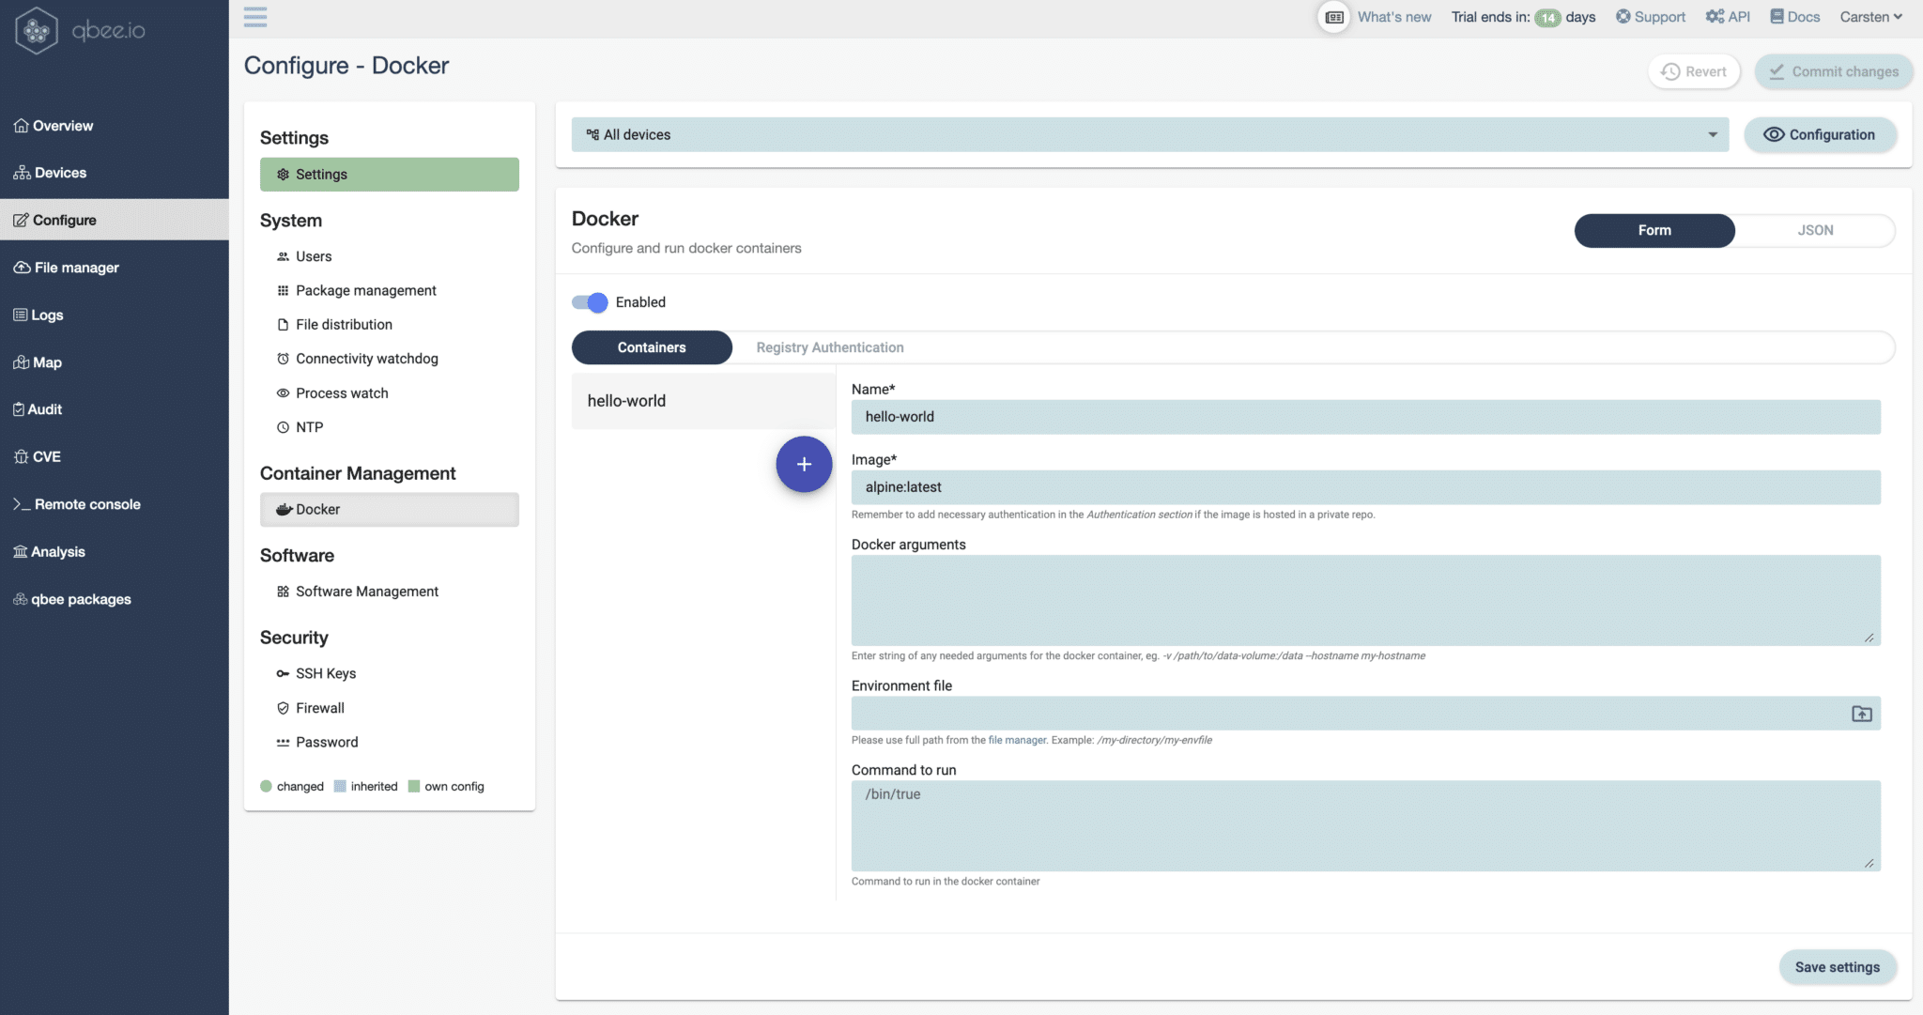Click the Save settings button
The height and width of the screenshot is (1015, 1923).
pos(1837,967)
